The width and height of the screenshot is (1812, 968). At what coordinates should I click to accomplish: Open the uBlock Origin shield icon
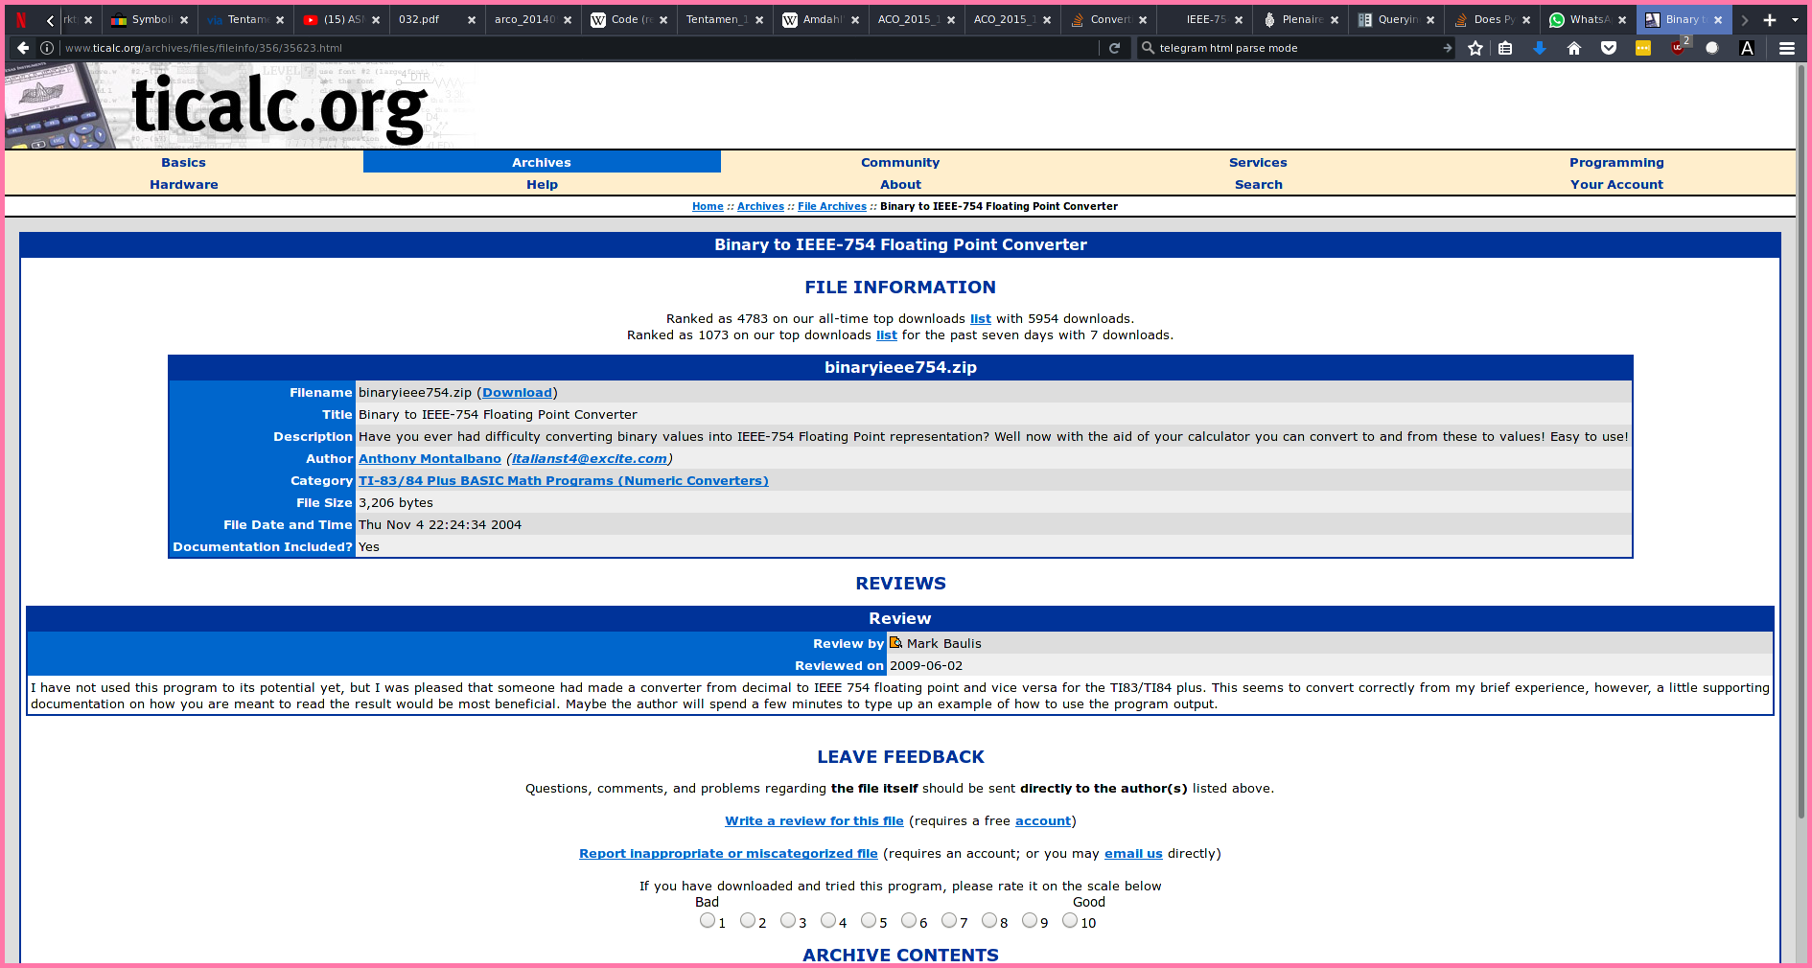(1678, 48)
